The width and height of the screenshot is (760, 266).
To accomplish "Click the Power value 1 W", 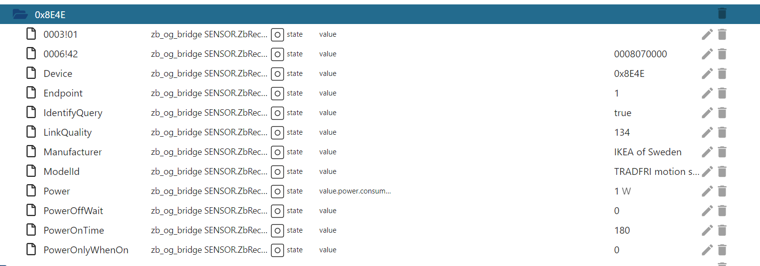I will coord(622,191).
